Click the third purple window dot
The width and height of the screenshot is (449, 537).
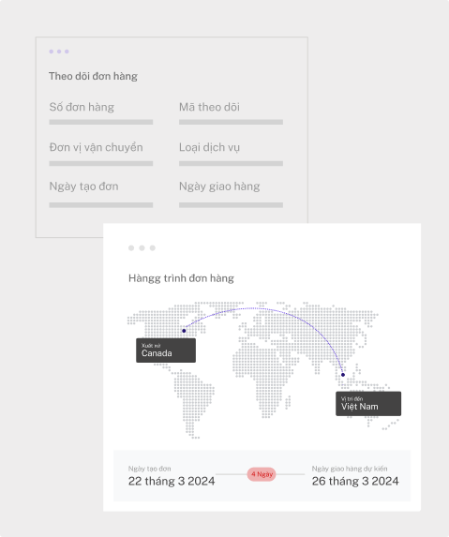(67, 52)
